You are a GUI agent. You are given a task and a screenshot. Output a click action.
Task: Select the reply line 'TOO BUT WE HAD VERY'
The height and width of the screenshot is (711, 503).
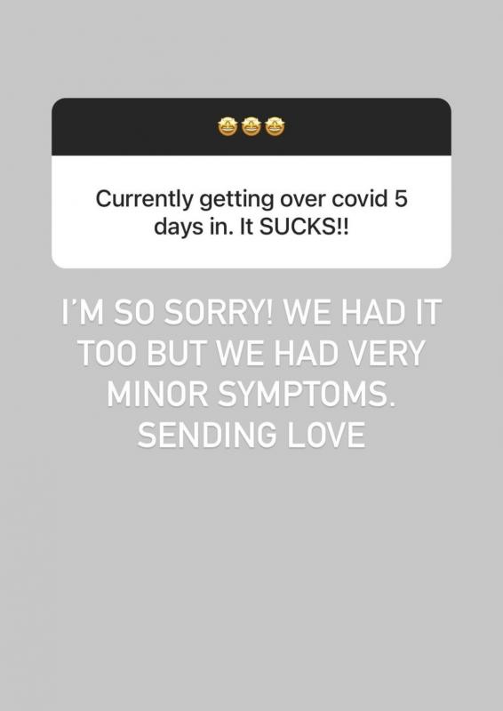point(251,353)
